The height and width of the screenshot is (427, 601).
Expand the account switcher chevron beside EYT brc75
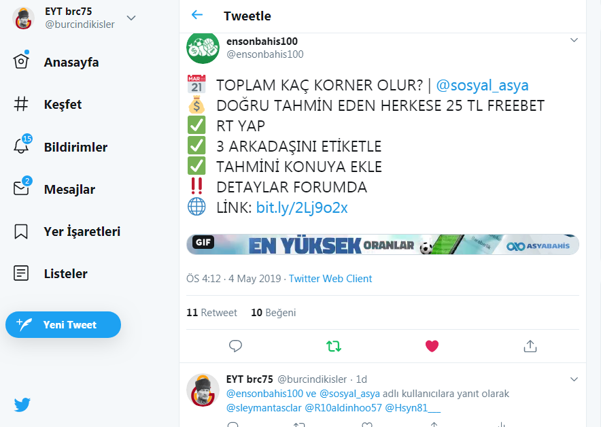click(x=131, y=18)
